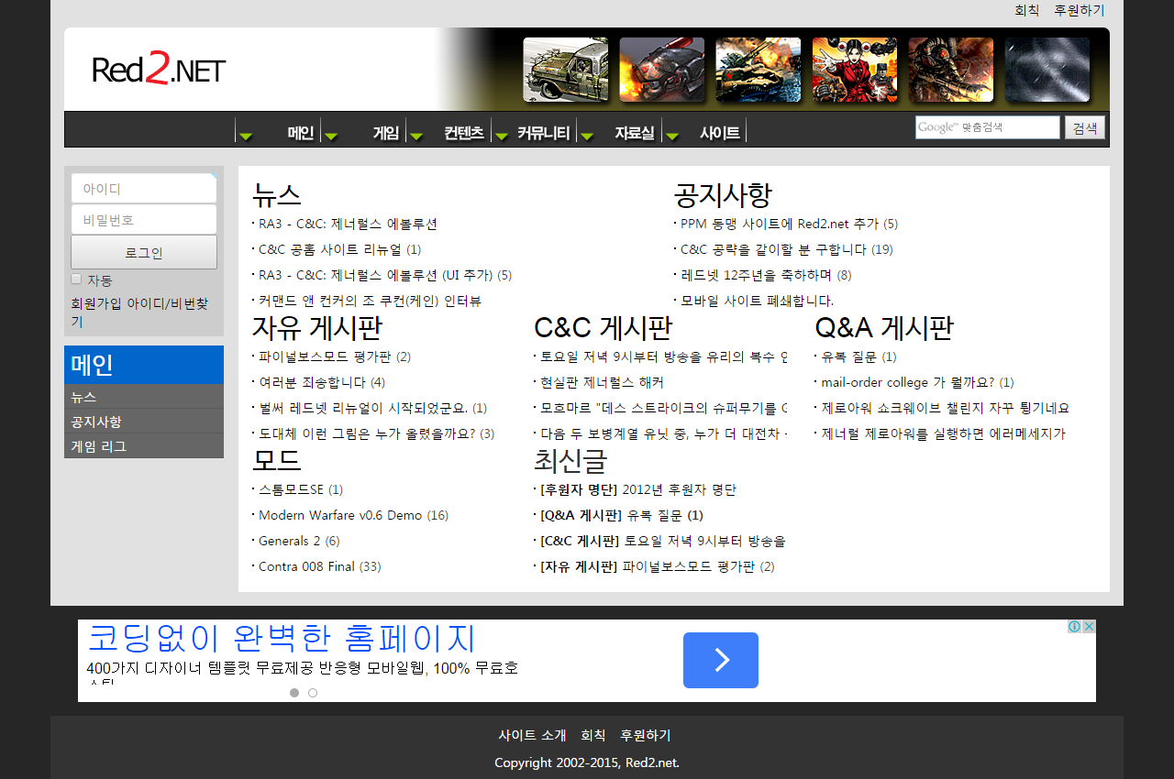This screenshot has width=1174, height=779.
Task: Open the tank battle banner thumbnail
Action: (x=759, y=70)
